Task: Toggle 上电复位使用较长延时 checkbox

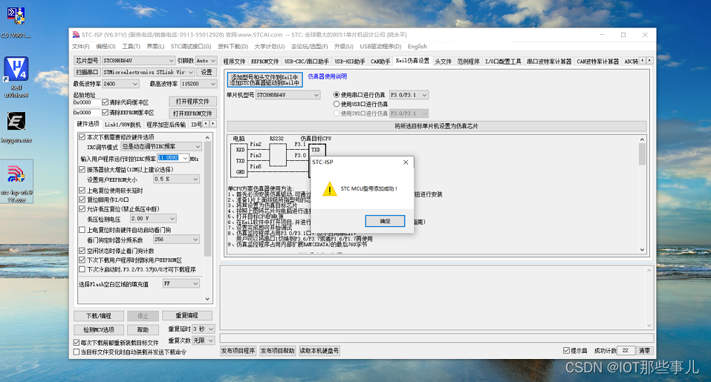Action: [x=82, y=190]
